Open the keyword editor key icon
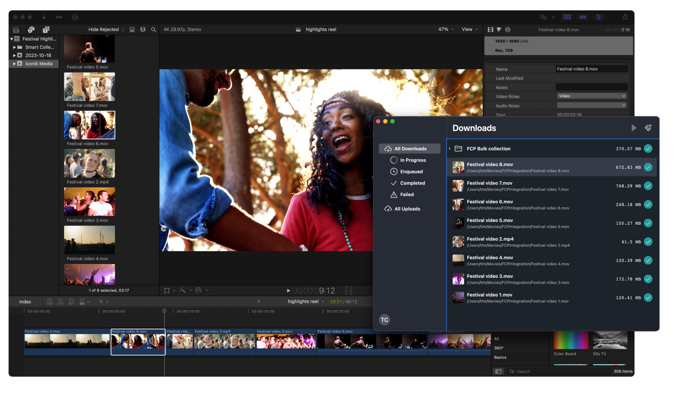This screenshot has height=402, width=675. [x=59, y=17]
